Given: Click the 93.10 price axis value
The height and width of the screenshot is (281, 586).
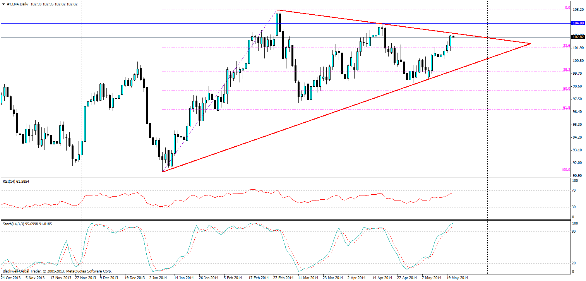Looking at the screenshot, I should 577,150.
